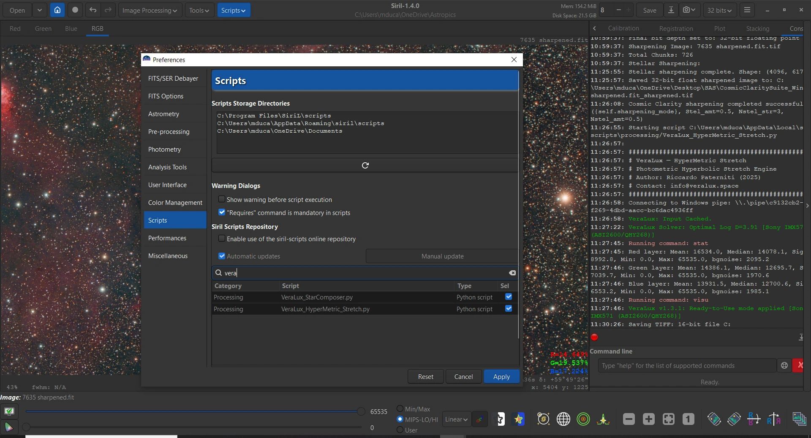Click the home directory icon in the header

coord(57,10)
